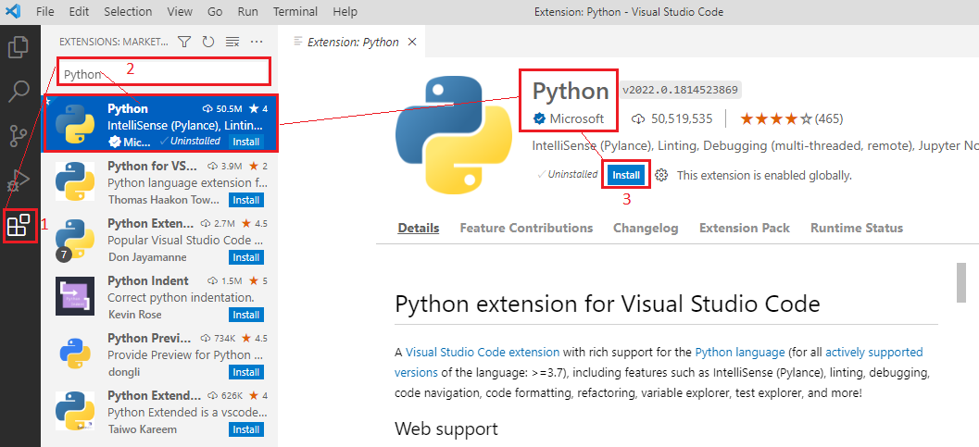Screen dimensions: 979x447
Task: Click 'This extension is enabled globally' text
Action: (x=764, y=175)
